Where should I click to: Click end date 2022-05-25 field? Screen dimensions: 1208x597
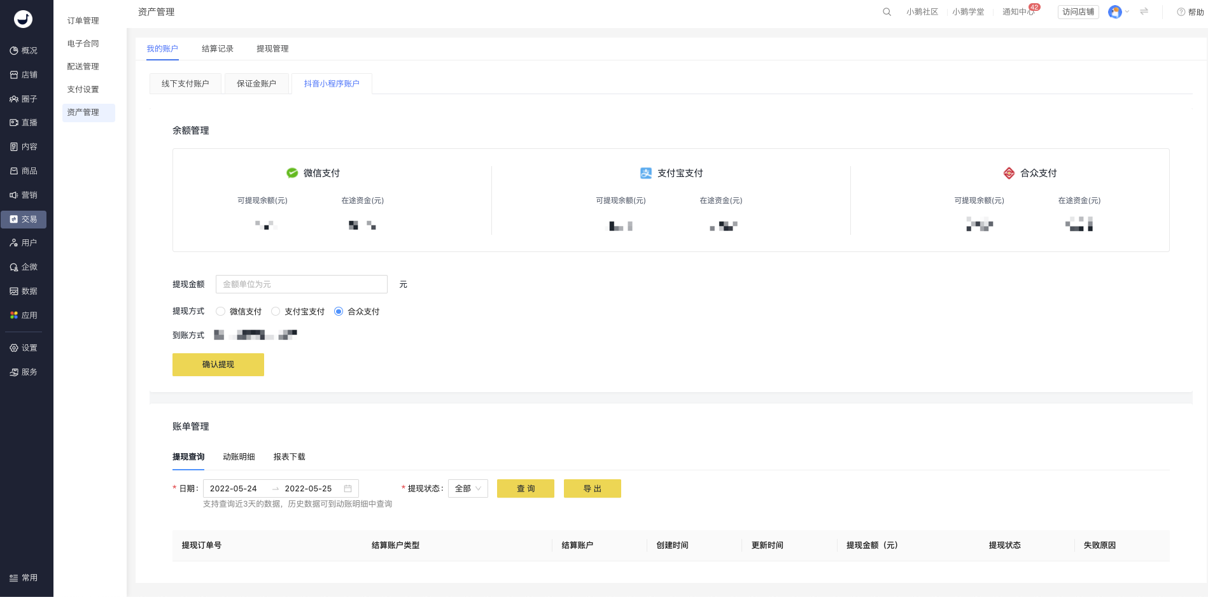click(x=309, y=488)
